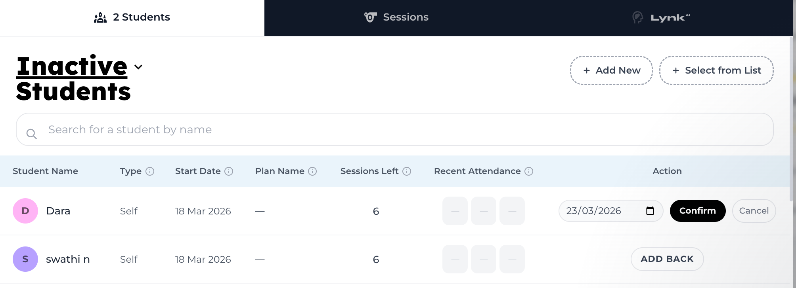Click the Recent Attendance info icon
Image resolution: width=796 pixels, height=288 pixels.
529,171
